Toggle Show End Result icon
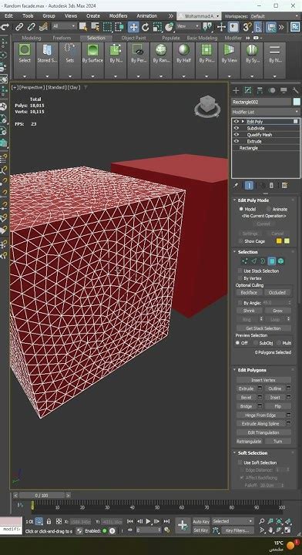This screenshot has height=555, width=302. 249,186
